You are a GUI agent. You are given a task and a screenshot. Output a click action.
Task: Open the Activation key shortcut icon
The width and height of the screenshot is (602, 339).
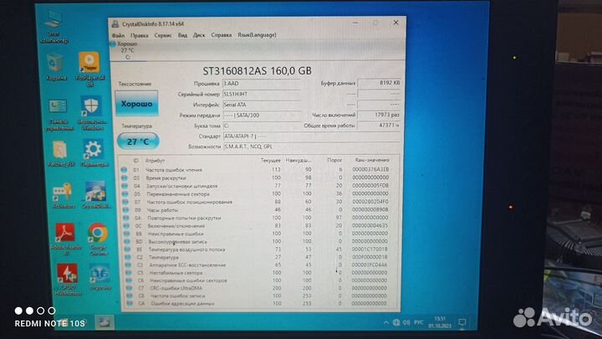63,195
